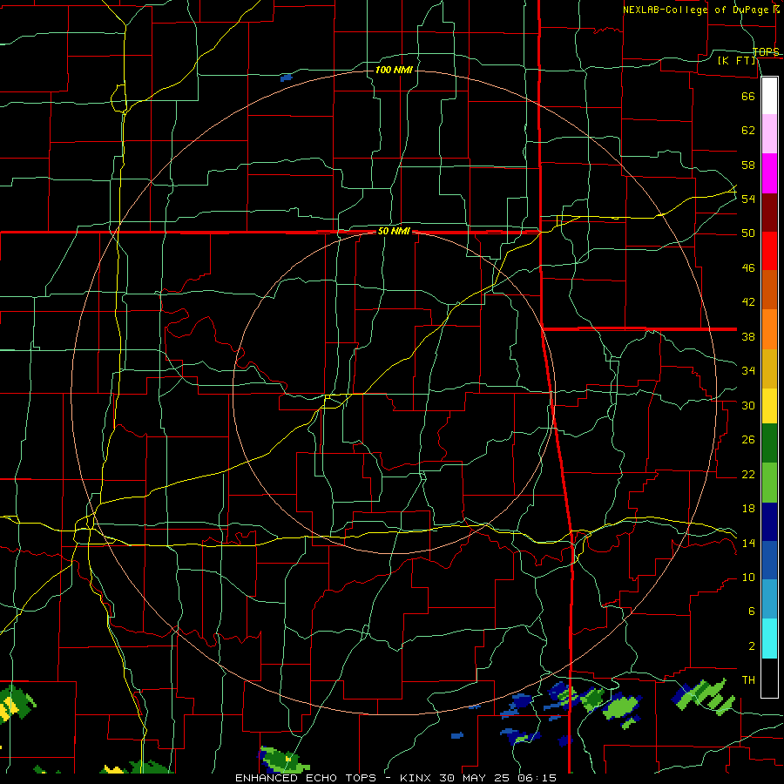The image size is (784, 784).
Task: Select the '38' legend label
Action: [x=748, y=336]
